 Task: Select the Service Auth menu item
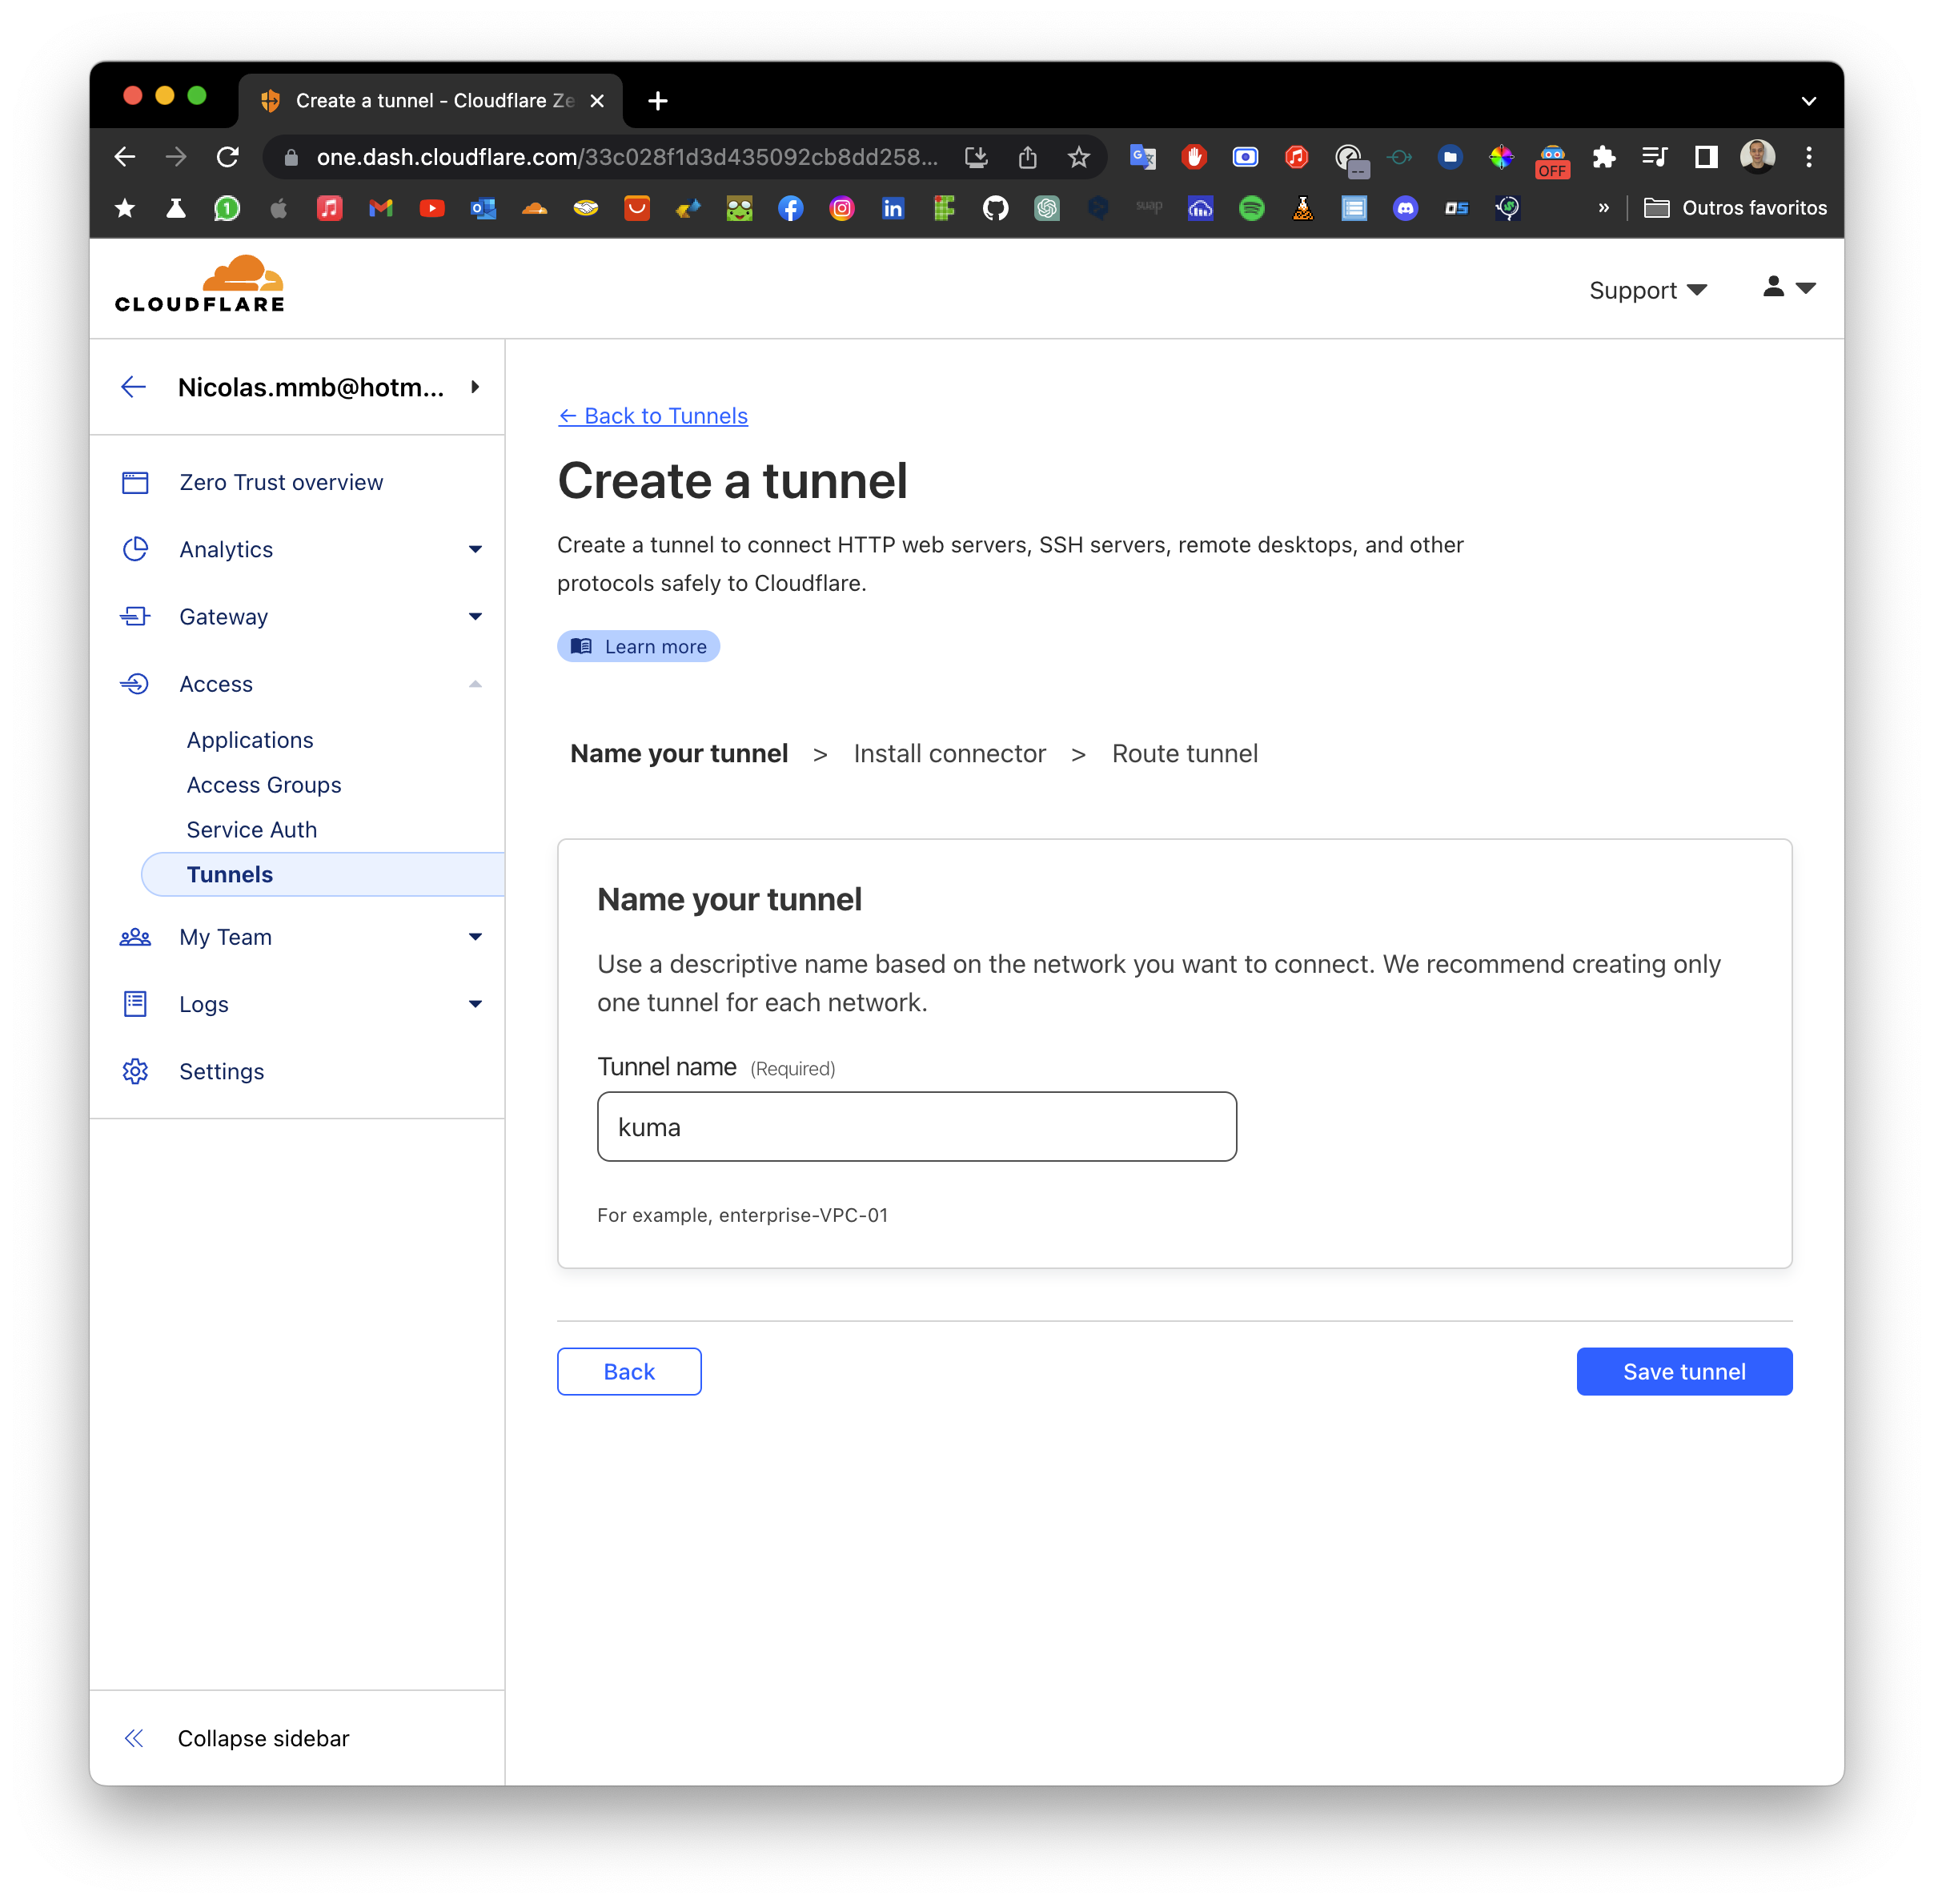pyautogui.click(x=250, y=828)
